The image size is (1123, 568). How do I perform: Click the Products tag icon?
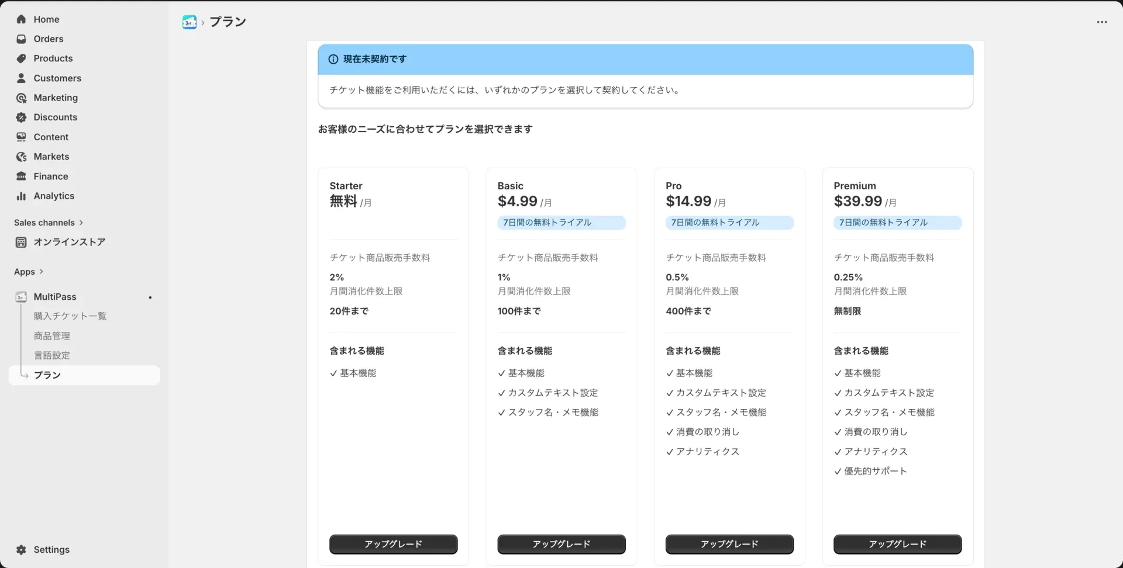coord(21,58)
